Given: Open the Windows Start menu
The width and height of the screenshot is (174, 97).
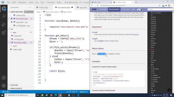Looking at the screenshot, I should (2, 95).
